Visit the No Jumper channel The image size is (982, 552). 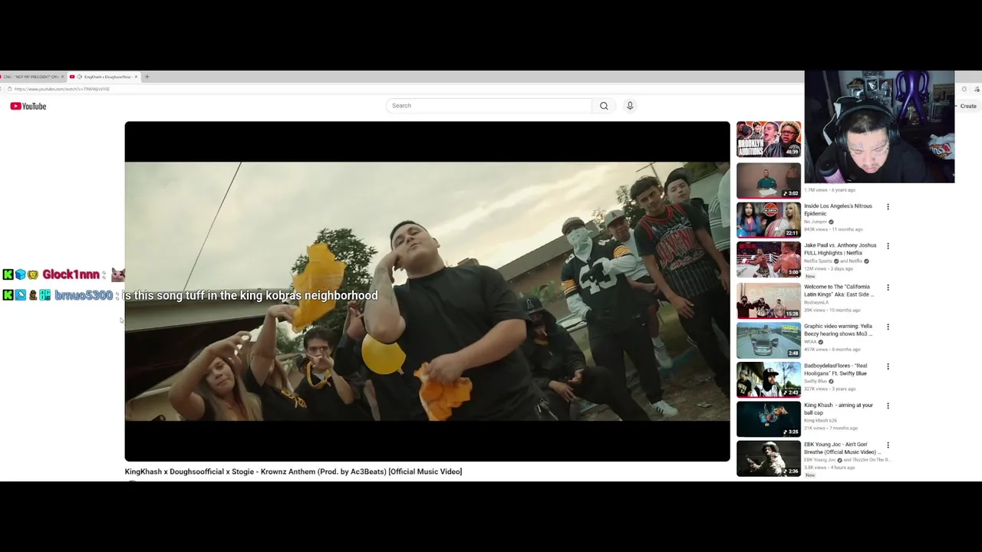click(816, 222)
